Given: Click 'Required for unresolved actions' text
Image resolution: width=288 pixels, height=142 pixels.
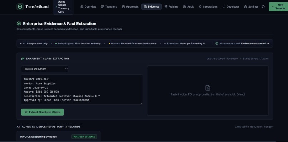Looking at the screenshot, I should coord(139,43).
